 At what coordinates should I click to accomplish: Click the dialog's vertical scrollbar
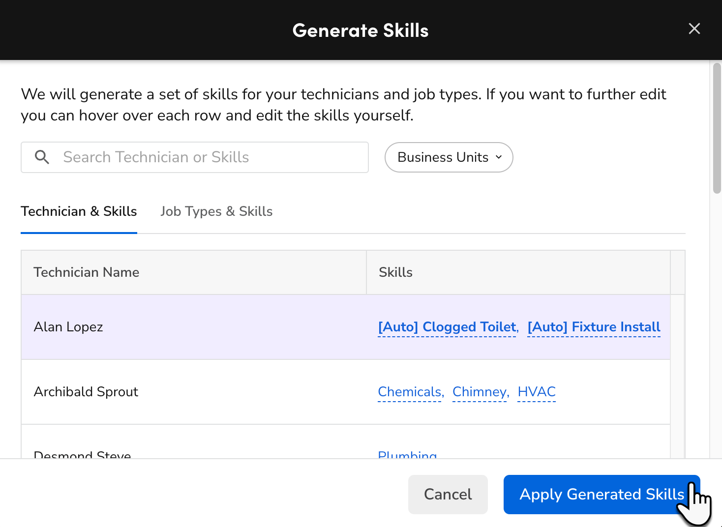[x=717, y=128]
